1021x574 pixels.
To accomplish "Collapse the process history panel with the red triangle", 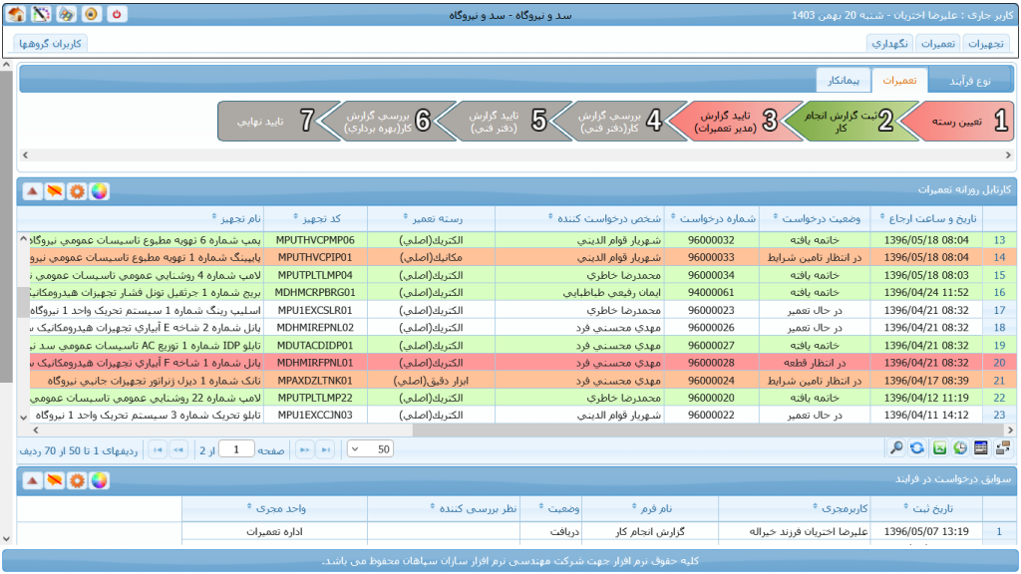I will coord(32,480).
